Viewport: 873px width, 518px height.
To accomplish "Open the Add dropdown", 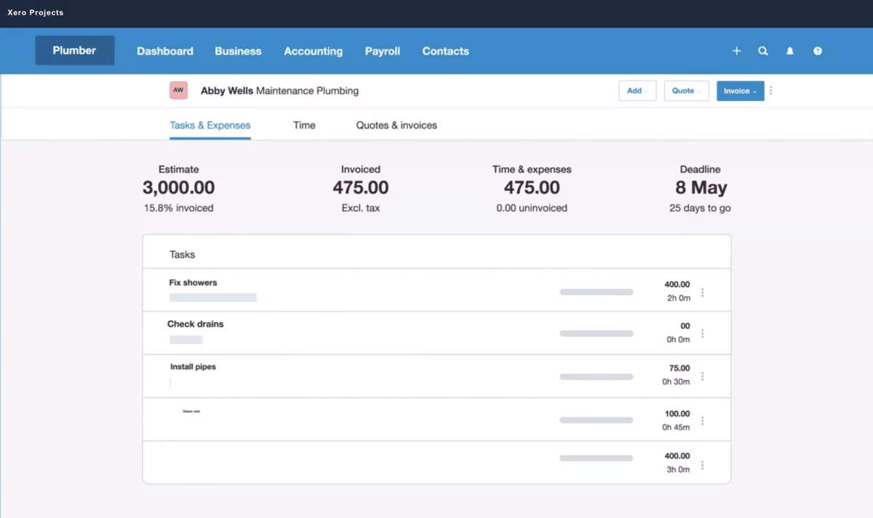I will tap(637, 90).
